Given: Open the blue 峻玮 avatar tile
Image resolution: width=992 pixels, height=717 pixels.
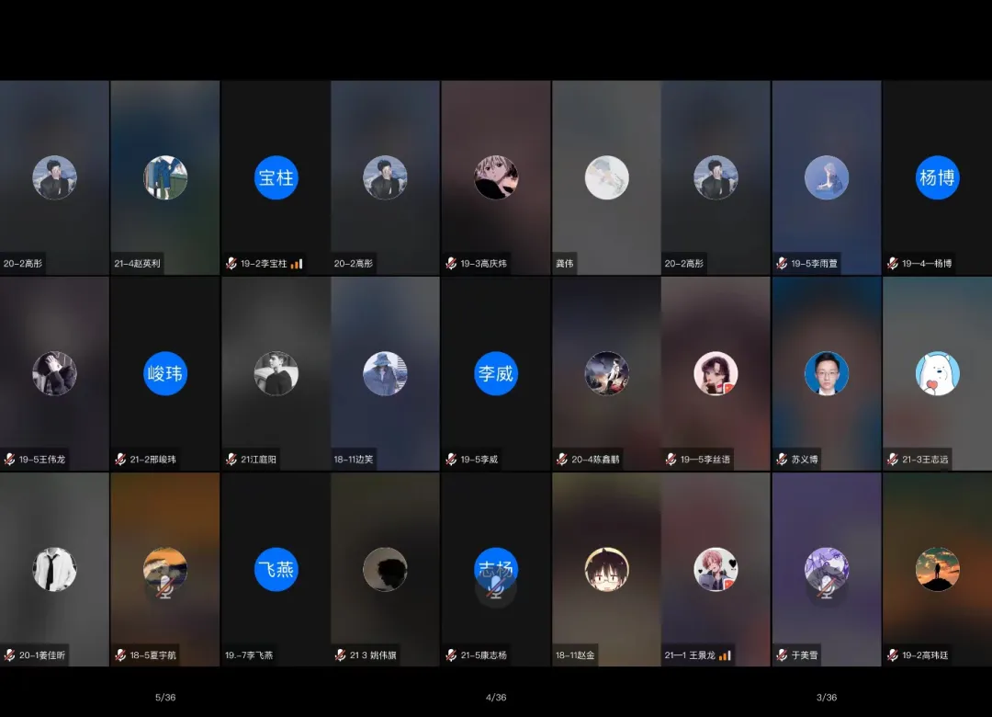Looking at the screenshot, I should 165,373.
